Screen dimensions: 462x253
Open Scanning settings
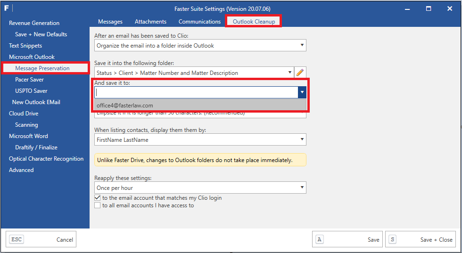point(26,125)
